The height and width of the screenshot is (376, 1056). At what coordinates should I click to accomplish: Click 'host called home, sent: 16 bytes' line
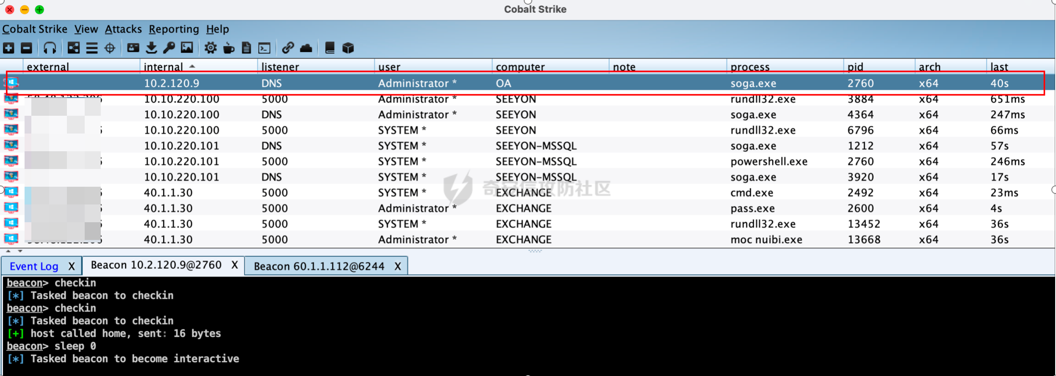click(x=114, y=333)
